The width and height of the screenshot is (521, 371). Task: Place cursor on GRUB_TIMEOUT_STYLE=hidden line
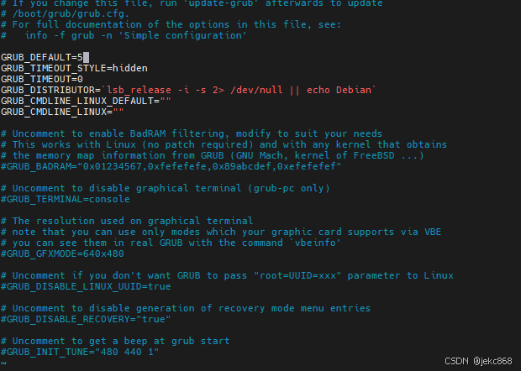click(74, 68)
